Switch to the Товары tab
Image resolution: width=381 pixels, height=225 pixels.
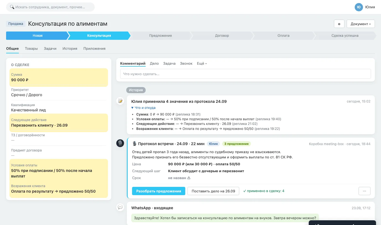pyautogui.click(x=31, y=48)
